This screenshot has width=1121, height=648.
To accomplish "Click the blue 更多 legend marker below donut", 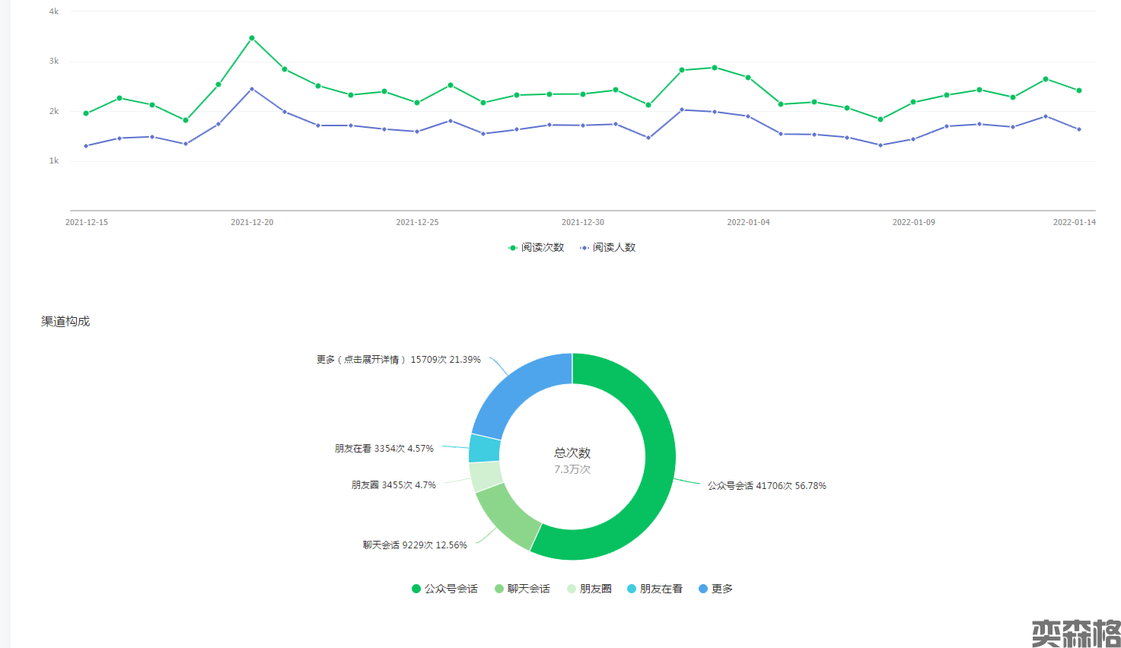I will coord(703,589).
